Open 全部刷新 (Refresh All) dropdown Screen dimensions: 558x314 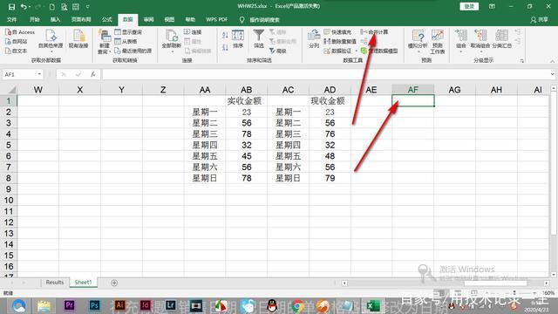pos(171,41)
